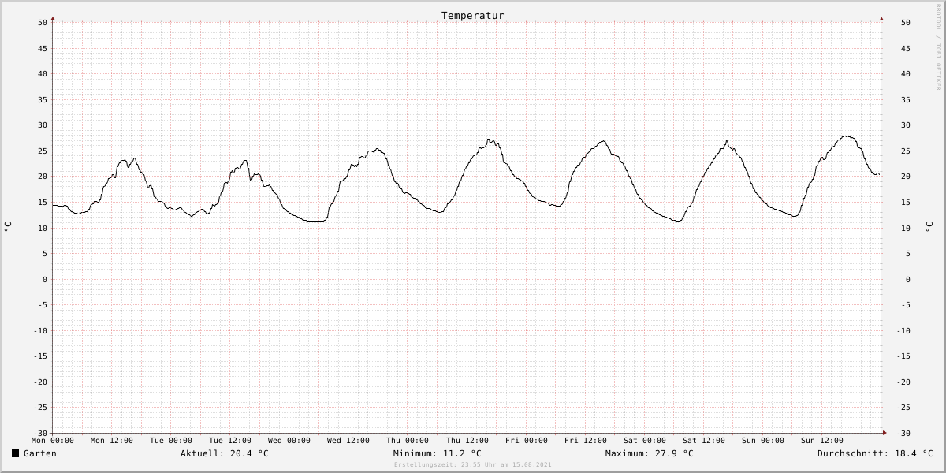Screen dimensions: 946x473
Task: Click the right y-axis °C unit label
Action: (x=929, y=227)
